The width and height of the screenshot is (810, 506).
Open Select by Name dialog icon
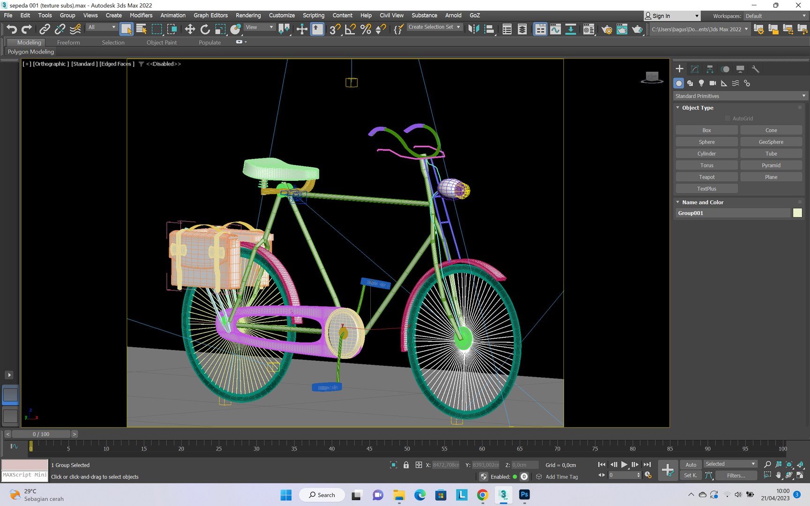[142, 29]
